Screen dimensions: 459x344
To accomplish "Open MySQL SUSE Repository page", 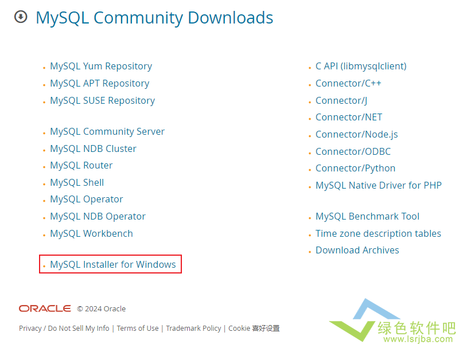I will coord(103,101).
